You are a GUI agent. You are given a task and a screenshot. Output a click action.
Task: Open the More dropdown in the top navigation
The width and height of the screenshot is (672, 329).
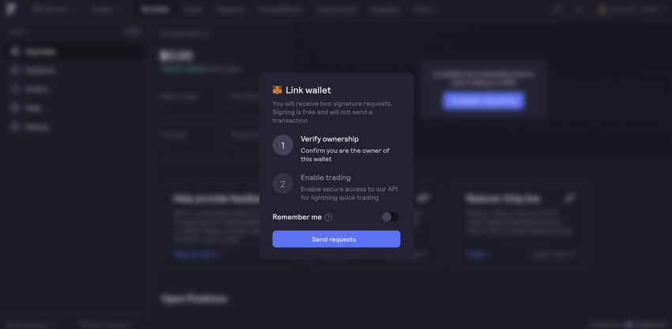point(425,9)
